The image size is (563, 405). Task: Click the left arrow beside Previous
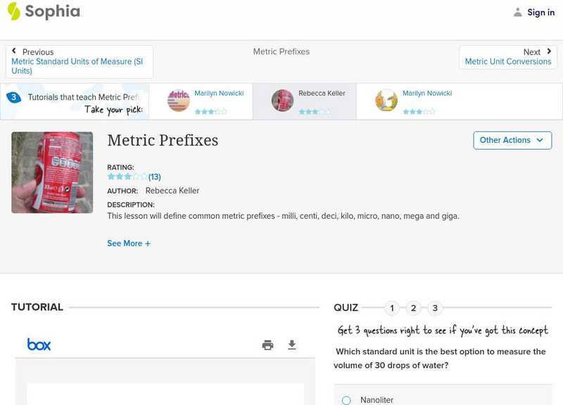14,51
